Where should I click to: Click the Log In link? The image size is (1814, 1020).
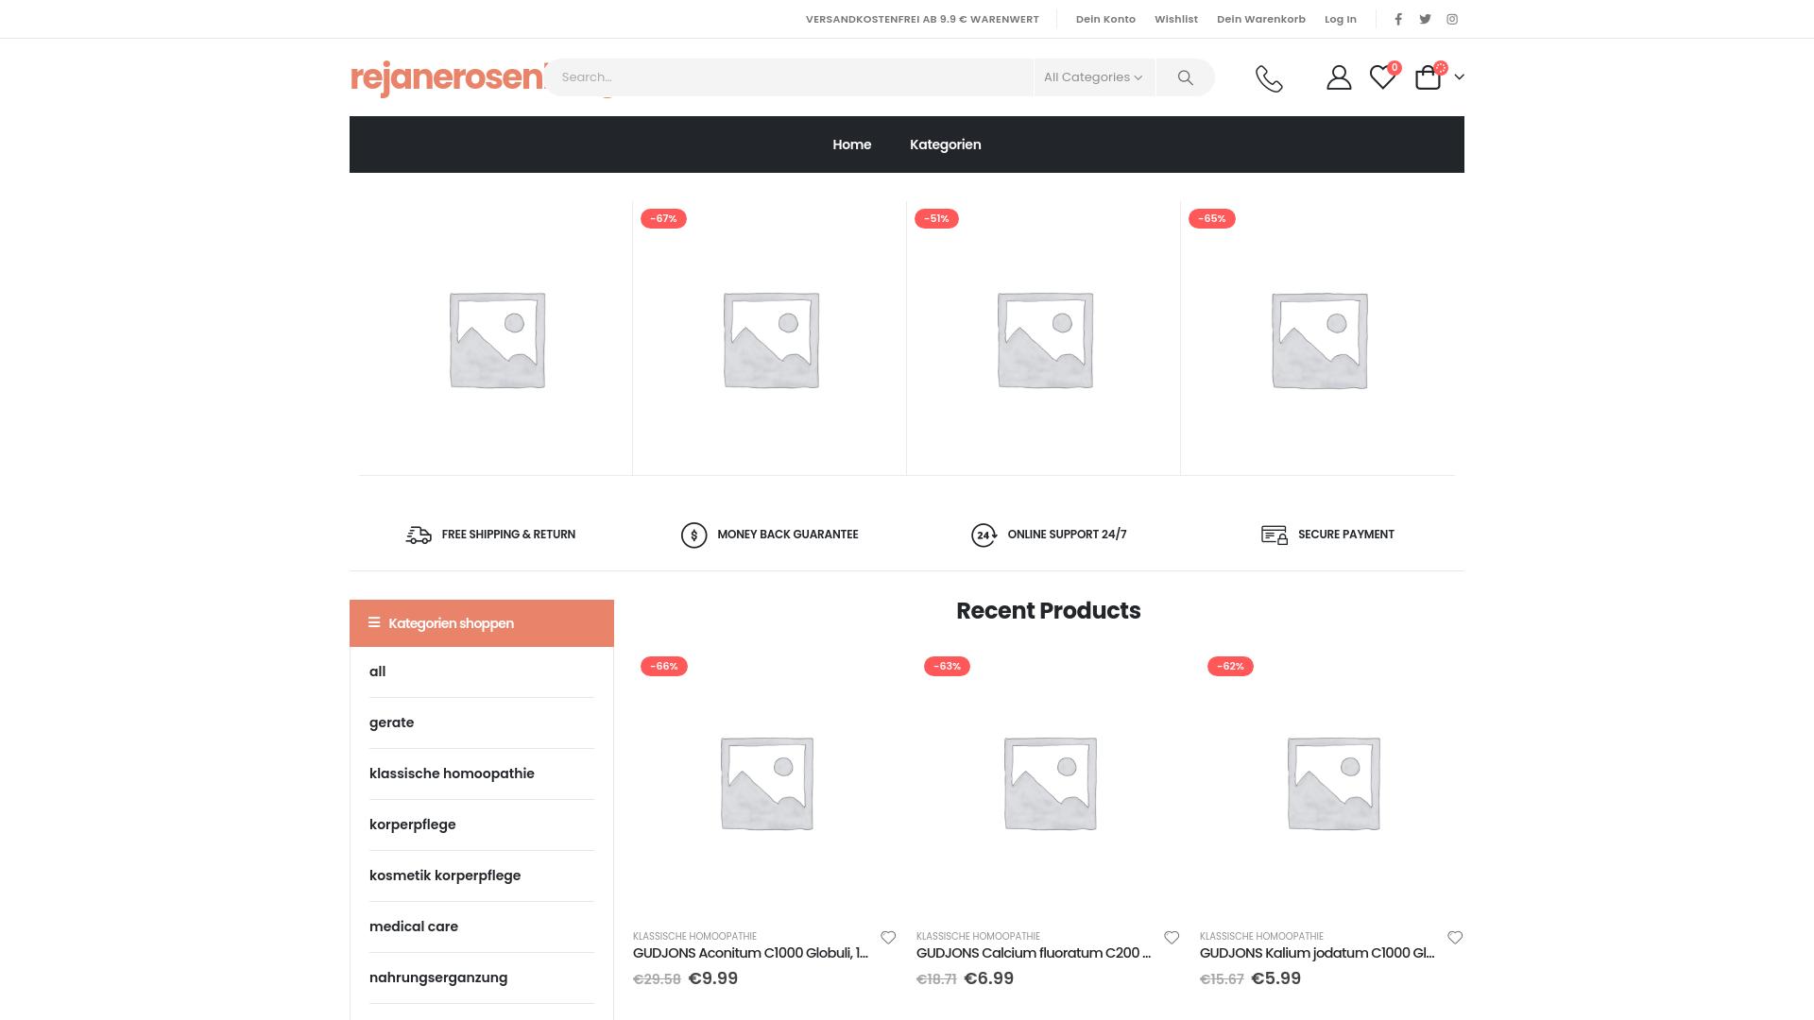1340,19
